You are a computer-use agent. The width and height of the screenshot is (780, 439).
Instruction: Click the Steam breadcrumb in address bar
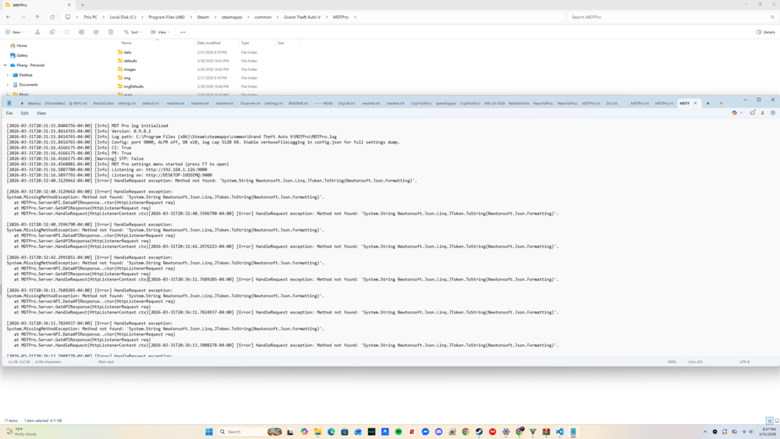coord(203,17)
